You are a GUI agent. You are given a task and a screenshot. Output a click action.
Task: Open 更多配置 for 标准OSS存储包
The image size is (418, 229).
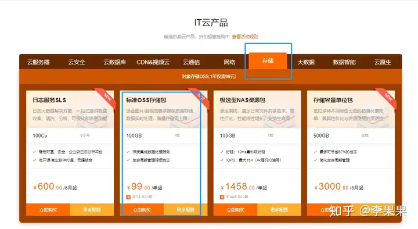pos(186,210)
